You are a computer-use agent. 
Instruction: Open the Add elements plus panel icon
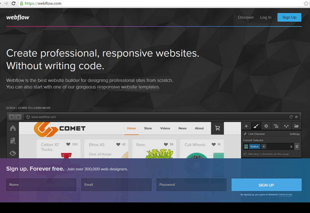[x=246, y=126]
